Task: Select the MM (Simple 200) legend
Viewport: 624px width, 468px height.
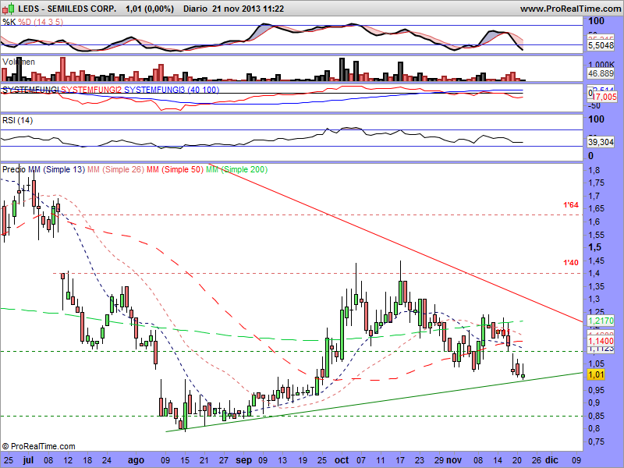Action: coord(237,169)
